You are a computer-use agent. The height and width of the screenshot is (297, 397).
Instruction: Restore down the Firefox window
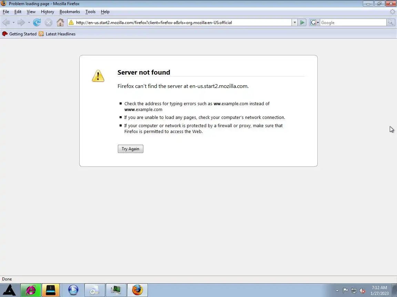click(x=379, y=4)
